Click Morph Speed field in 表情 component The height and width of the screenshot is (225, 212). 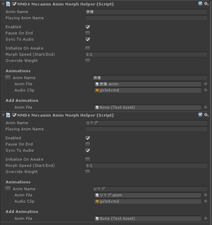click(x=147, y=54)
